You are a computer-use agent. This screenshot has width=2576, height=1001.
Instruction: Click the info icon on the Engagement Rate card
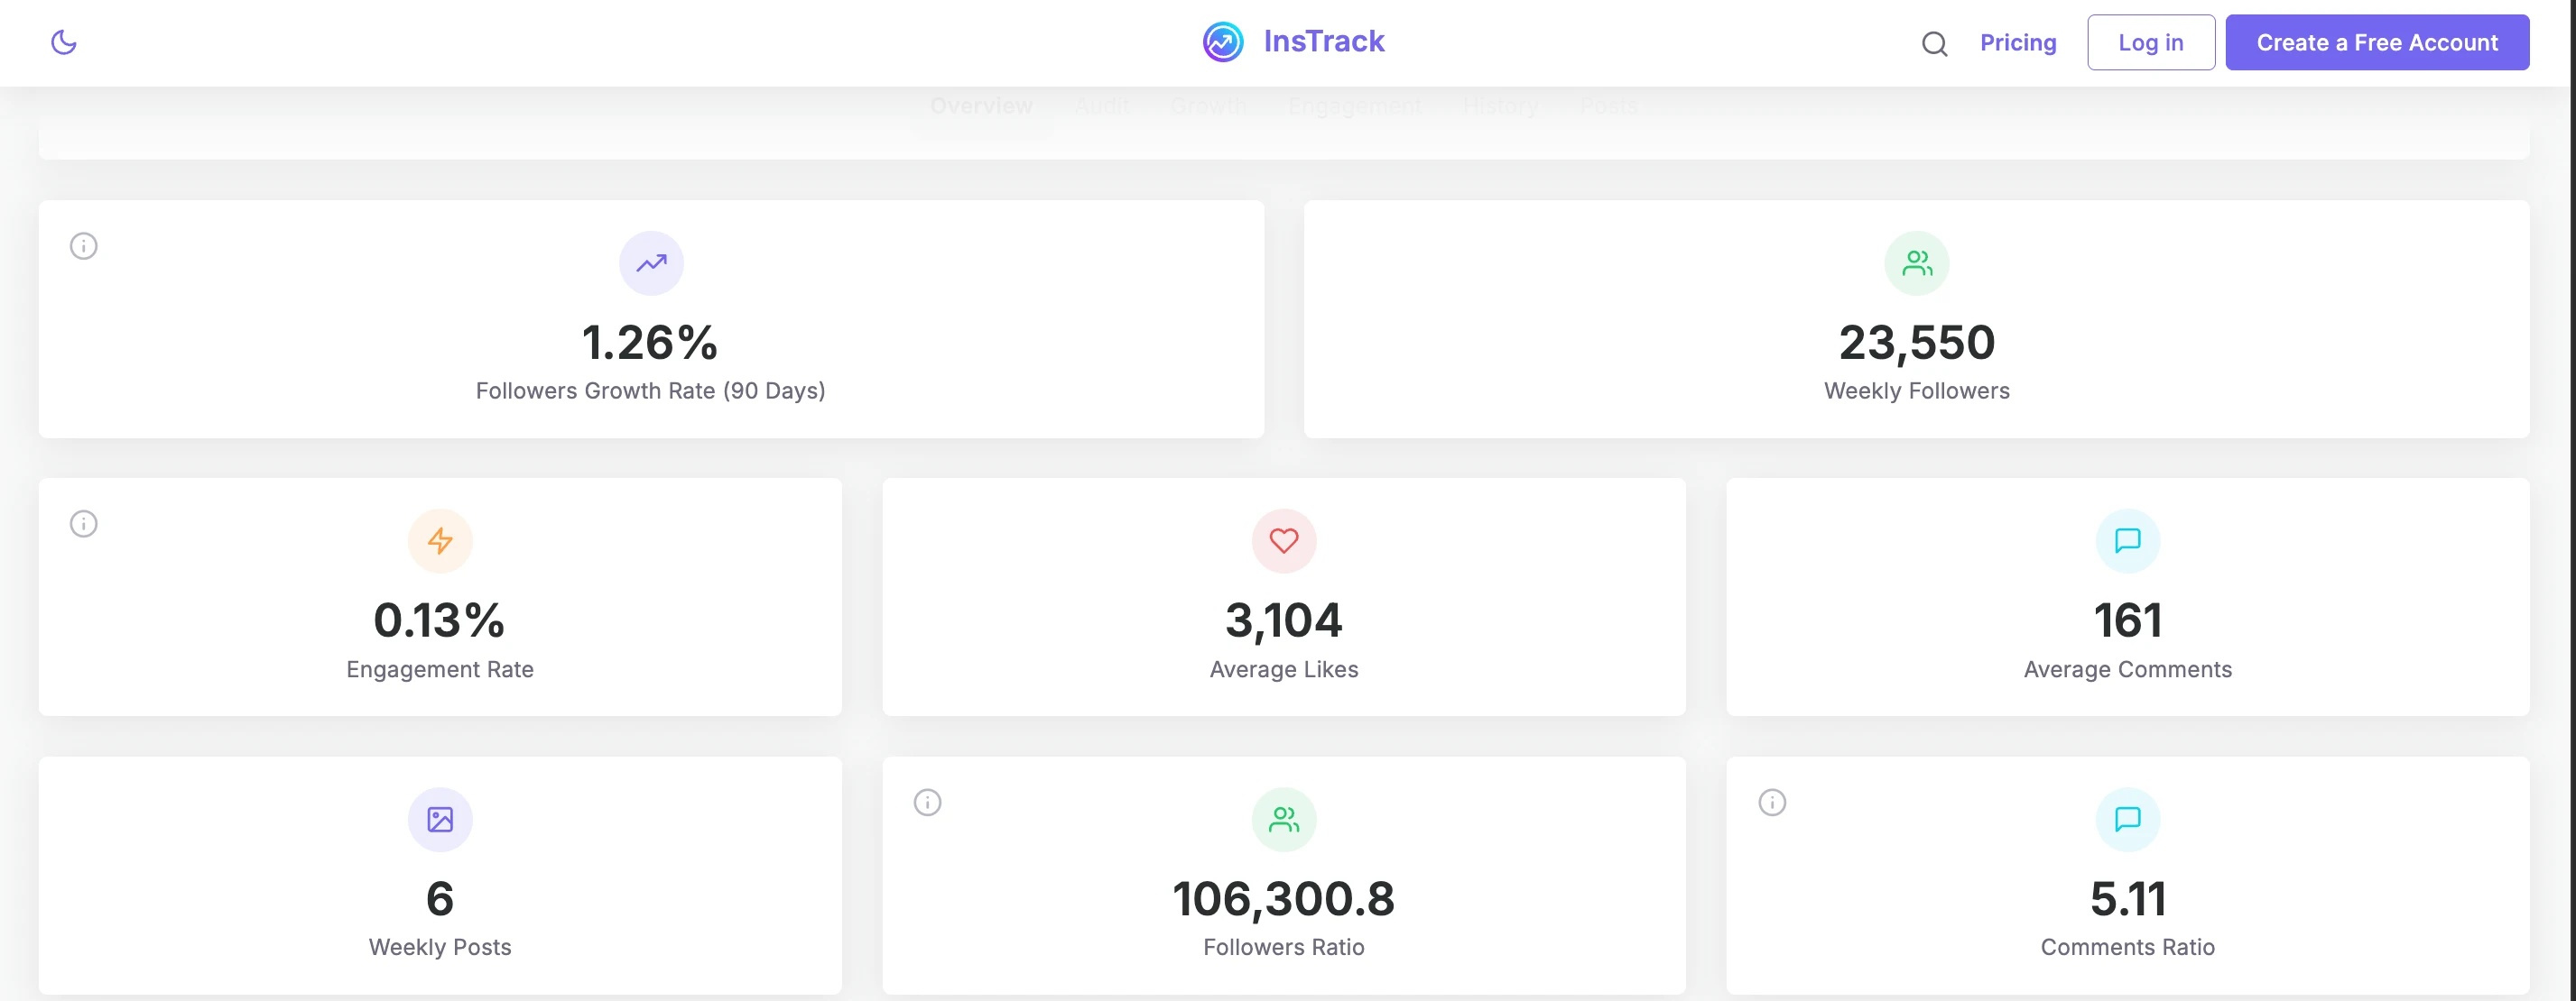click(83, 522)
